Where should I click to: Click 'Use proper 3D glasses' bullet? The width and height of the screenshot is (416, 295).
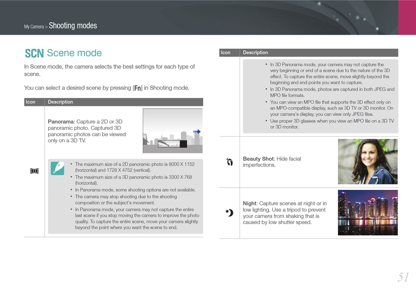(332, 124)
